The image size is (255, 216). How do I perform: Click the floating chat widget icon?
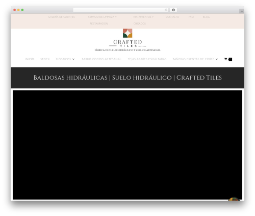[234, 199]
